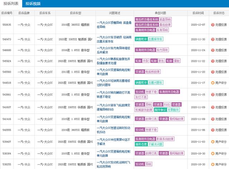Open complaint about 转向辅助灯不亮
Viewport: 229px width, 169px height.
coord(113,95)
